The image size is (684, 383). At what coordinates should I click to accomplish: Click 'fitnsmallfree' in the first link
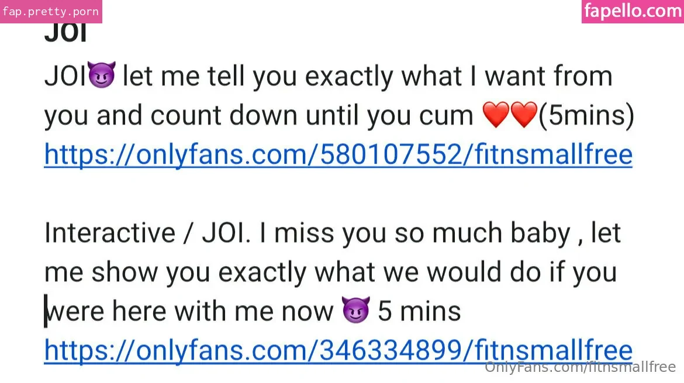pyautogui.click(x=554, y=154)
